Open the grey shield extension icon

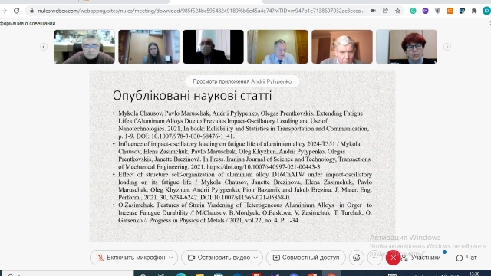point(437,11)
